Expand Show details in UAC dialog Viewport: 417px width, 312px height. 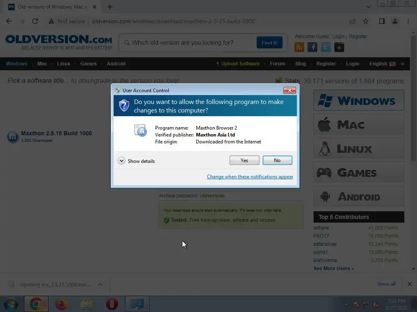coord(136,161)
